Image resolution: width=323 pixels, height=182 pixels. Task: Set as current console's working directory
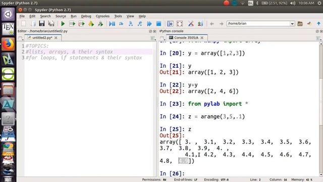[309, 24]
